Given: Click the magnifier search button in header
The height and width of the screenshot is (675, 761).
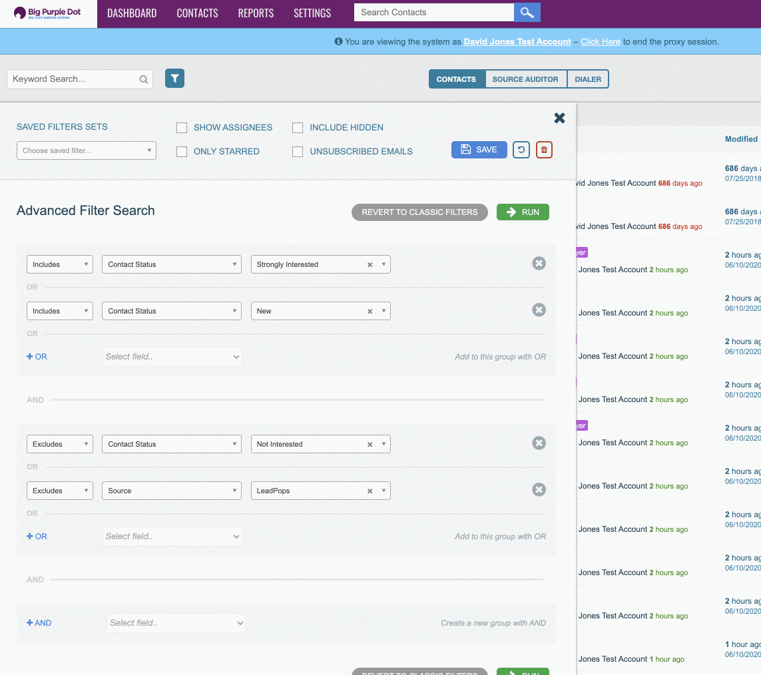Looking at the screenshot, I should (x=527, y=13).
